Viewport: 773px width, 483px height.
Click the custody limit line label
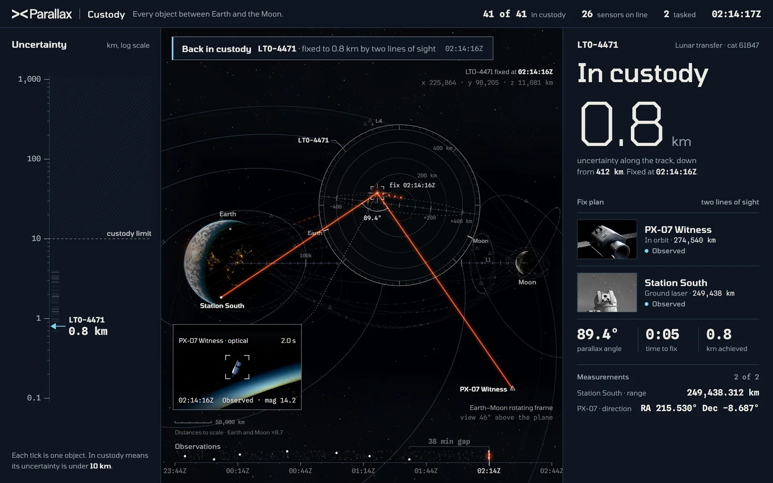click(129, 233)
